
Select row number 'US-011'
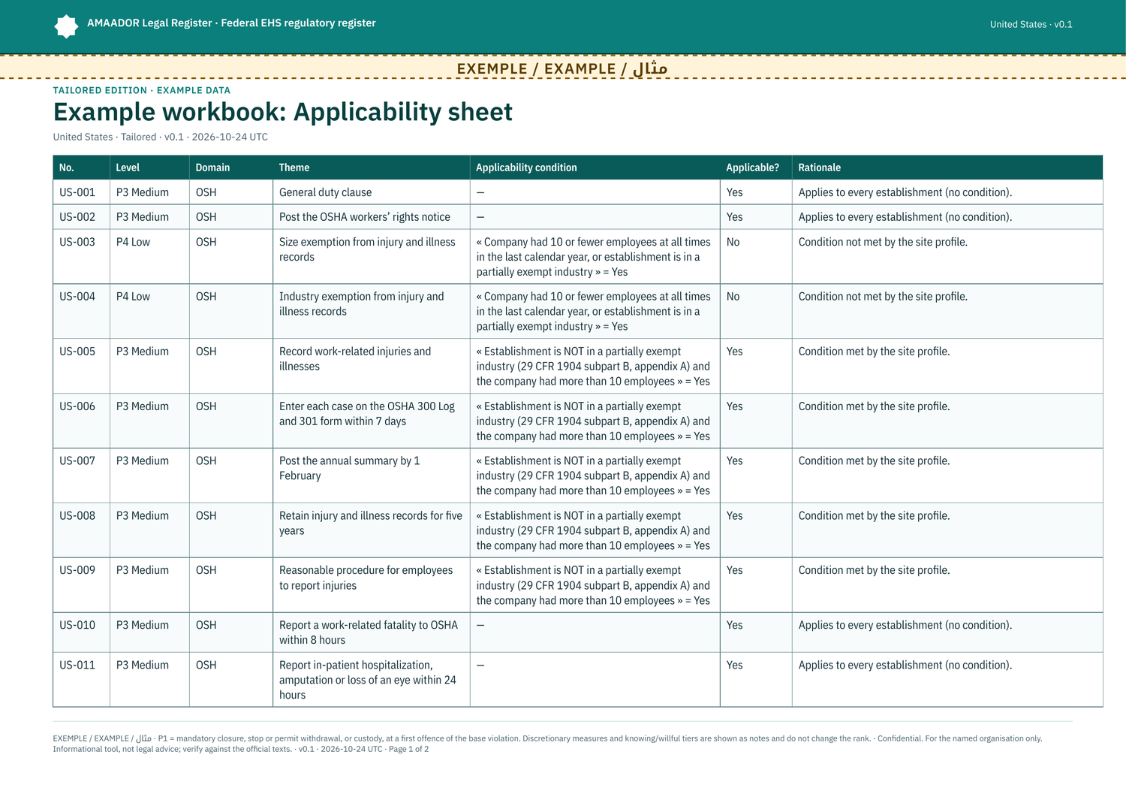tap(77, 665)
